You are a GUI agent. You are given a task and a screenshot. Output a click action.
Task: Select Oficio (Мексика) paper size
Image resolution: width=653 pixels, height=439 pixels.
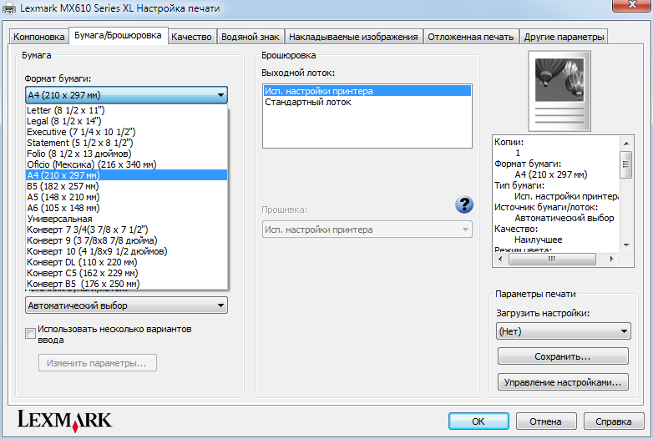tap(127, 164)
